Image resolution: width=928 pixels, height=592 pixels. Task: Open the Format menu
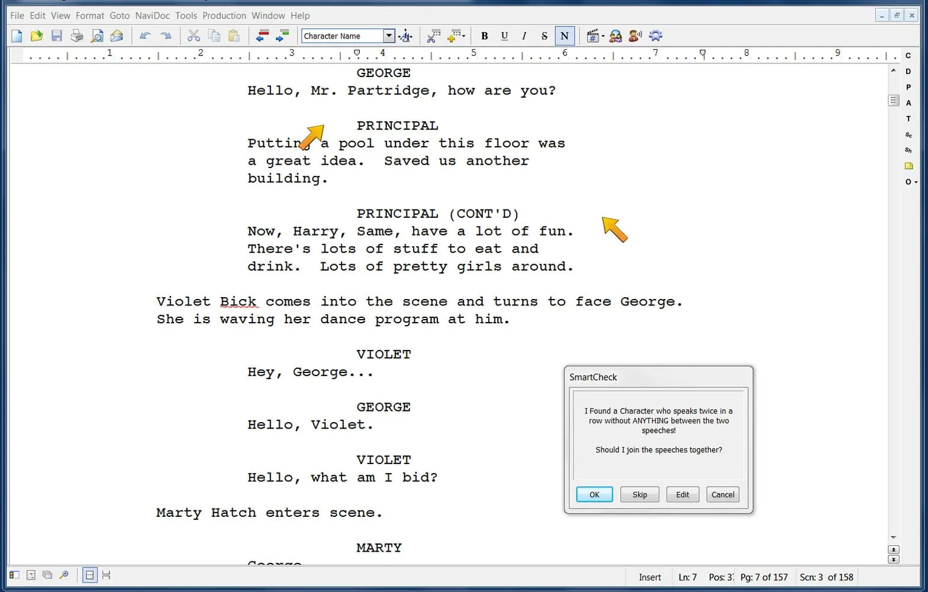(x=90, y=15)
